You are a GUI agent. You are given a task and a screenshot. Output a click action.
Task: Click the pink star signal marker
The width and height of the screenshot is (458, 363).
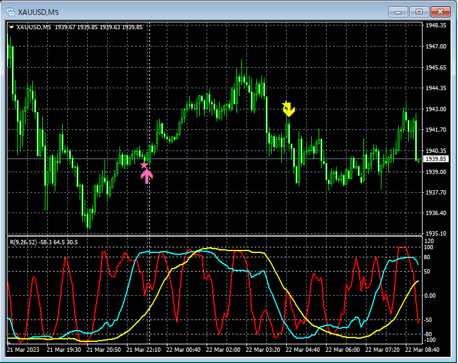(x=144, y=165)
